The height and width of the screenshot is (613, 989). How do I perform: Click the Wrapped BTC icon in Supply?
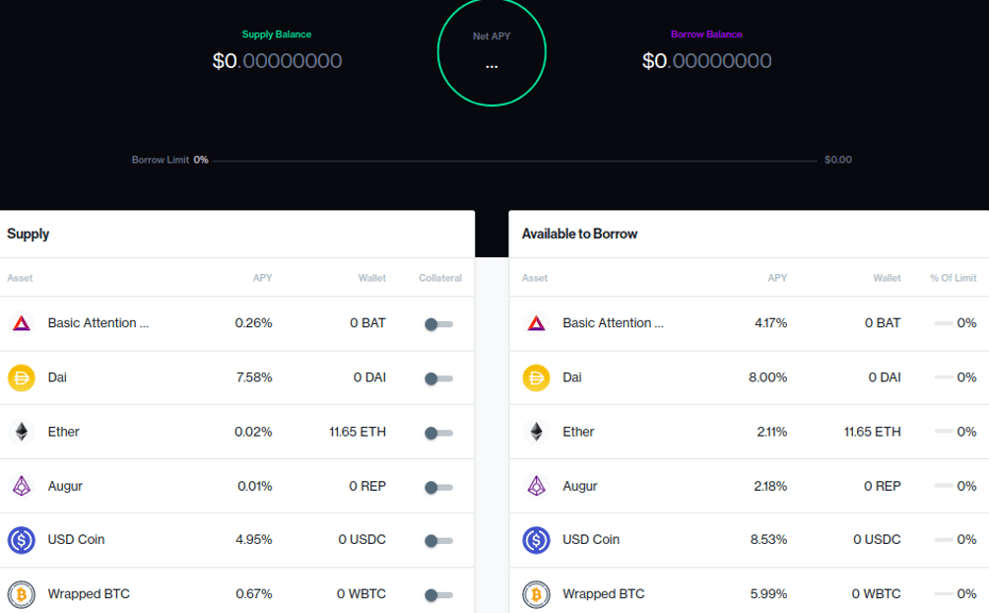[21, 594]
